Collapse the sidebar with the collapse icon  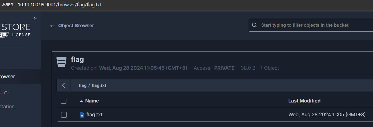(x=35, y=18)
